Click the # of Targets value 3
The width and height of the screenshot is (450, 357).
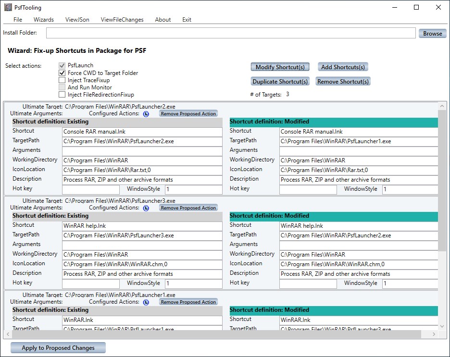[287, 94]
